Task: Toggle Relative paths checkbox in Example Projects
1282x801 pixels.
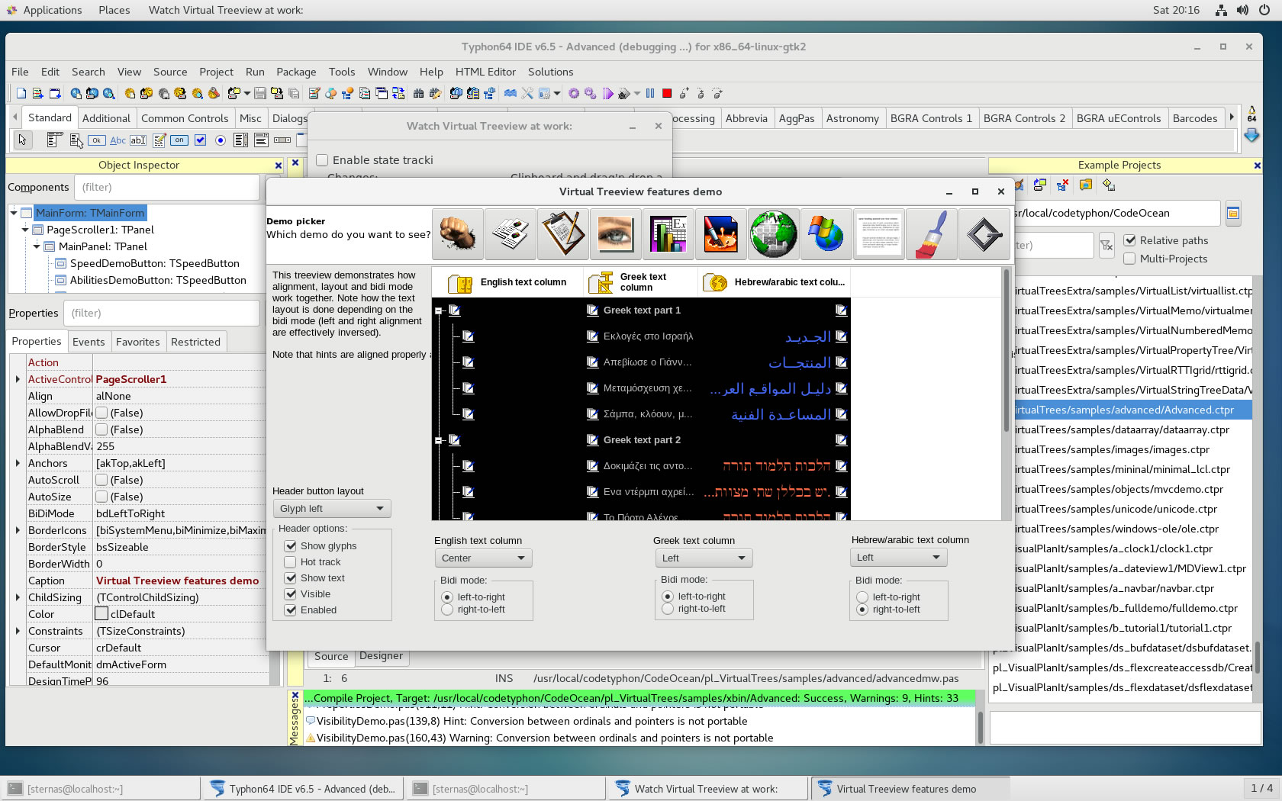Action: point(1130,240)
